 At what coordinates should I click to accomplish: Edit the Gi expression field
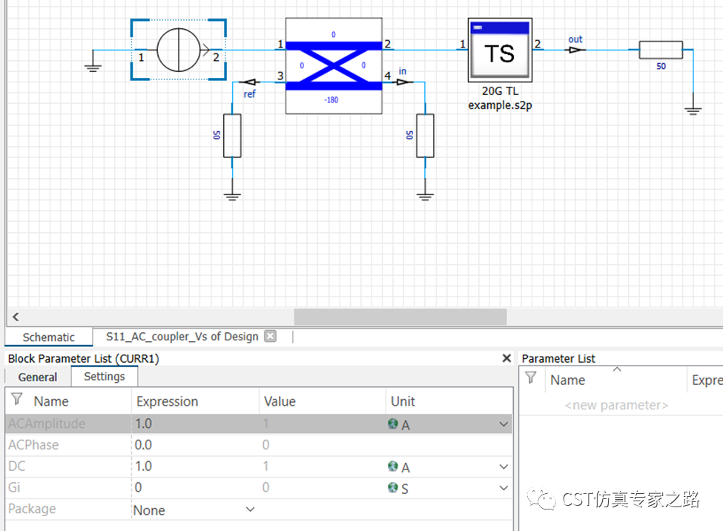pos(195,487)
